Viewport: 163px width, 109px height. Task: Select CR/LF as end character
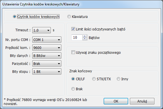[73, 79]
